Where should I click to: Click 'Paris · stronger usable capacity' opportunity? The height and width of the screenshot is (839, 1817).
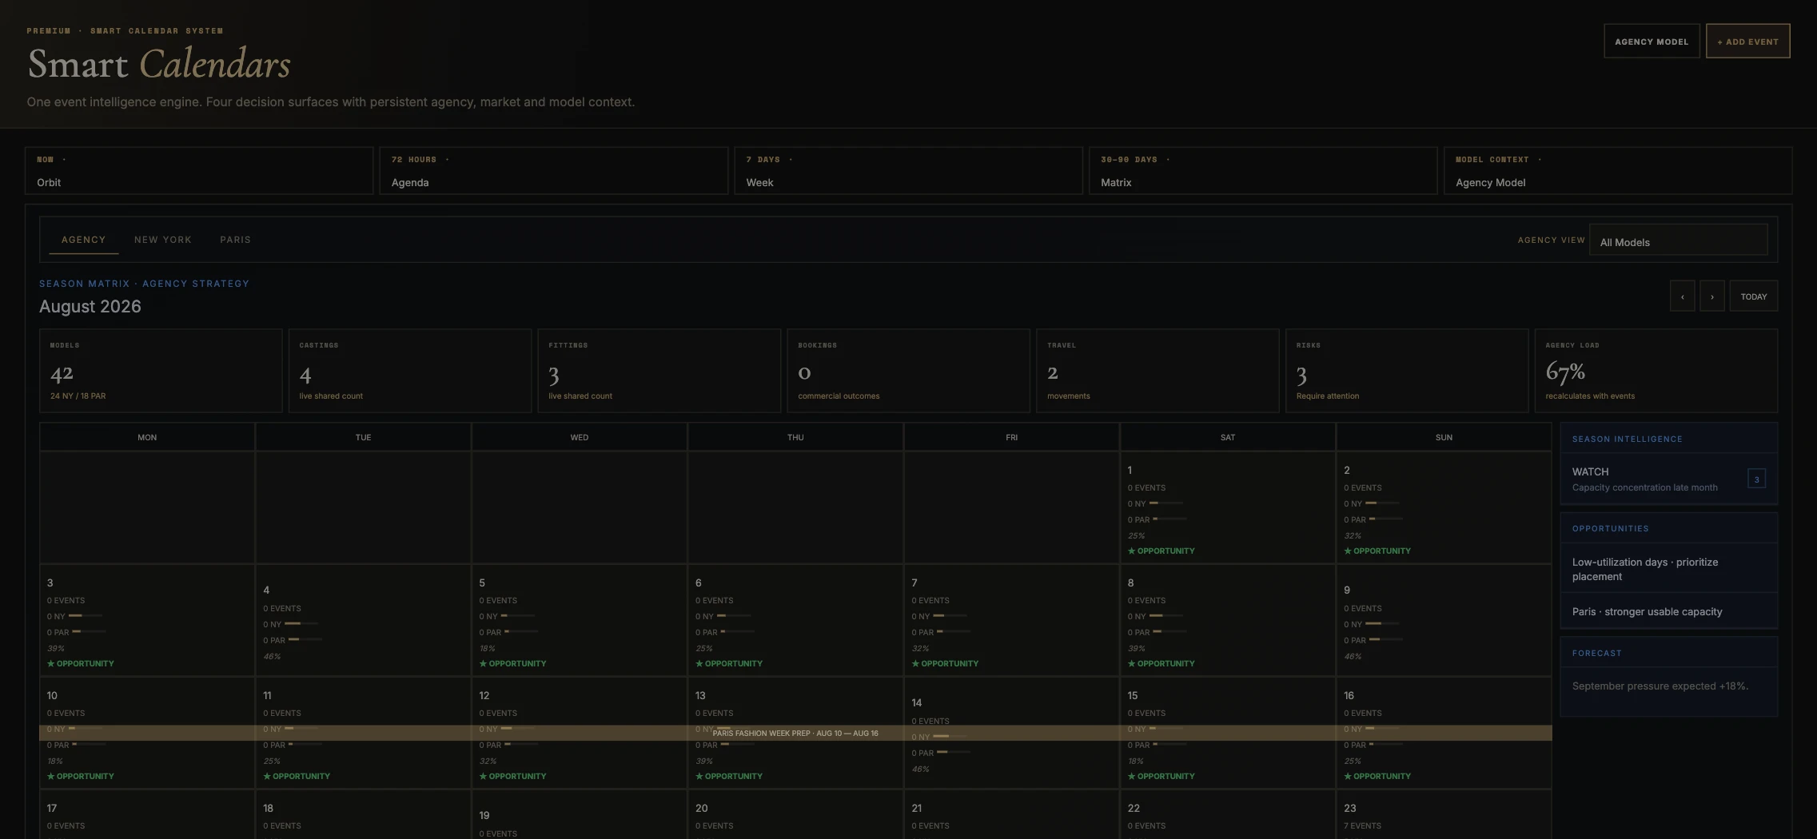point(1669,611)
